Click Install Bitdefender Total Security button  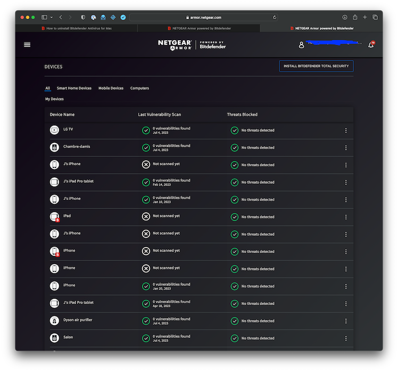pyautogui.click(x=316, y=66)
